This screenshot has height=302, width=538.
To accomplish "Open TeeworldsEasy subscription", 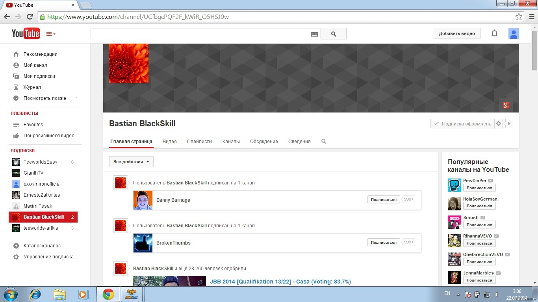I will 40,162.
